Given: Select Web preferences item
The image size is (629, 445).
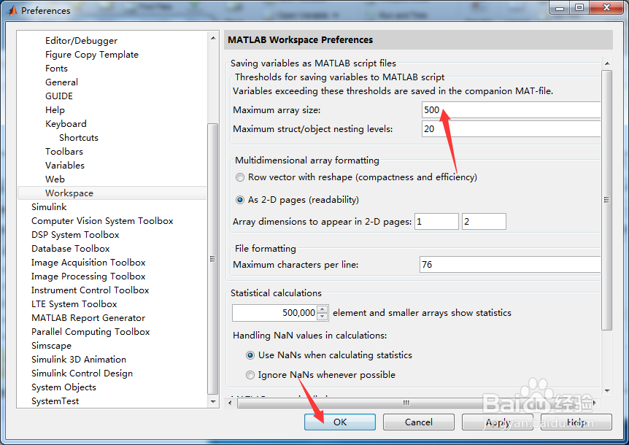Looking at the screenshot, I should 55,179.
